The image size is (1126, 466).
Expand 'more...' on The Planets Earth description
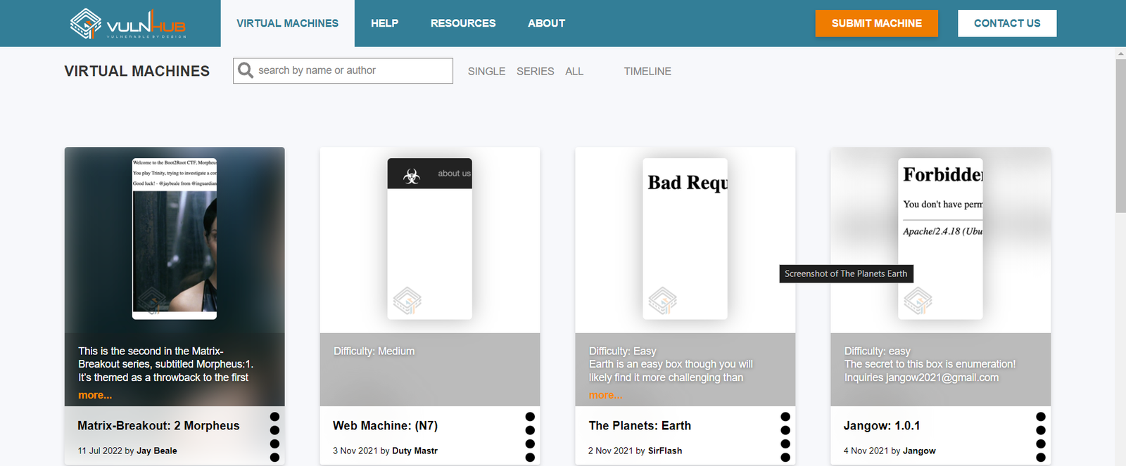pos(605,395)
